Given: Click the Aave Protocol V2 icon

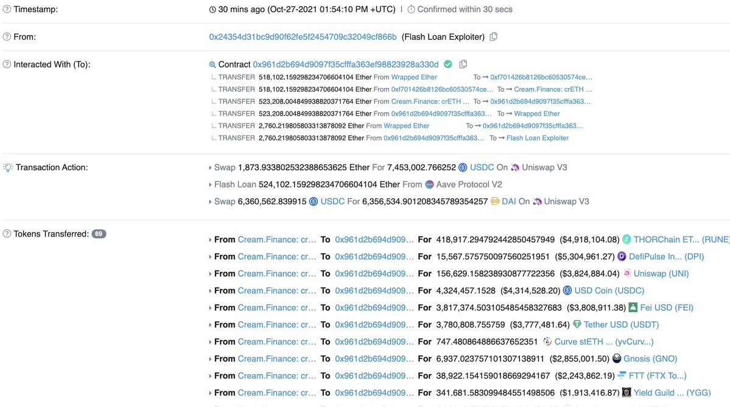Looking at the screenshot, I should pos(430,185).
